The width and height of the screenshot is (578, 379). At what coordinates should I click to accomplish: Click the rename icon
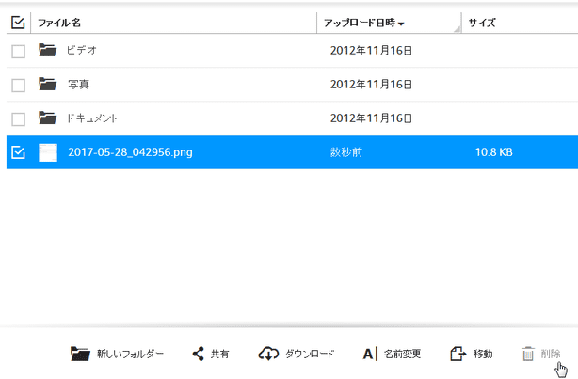(x=370, y=354)
